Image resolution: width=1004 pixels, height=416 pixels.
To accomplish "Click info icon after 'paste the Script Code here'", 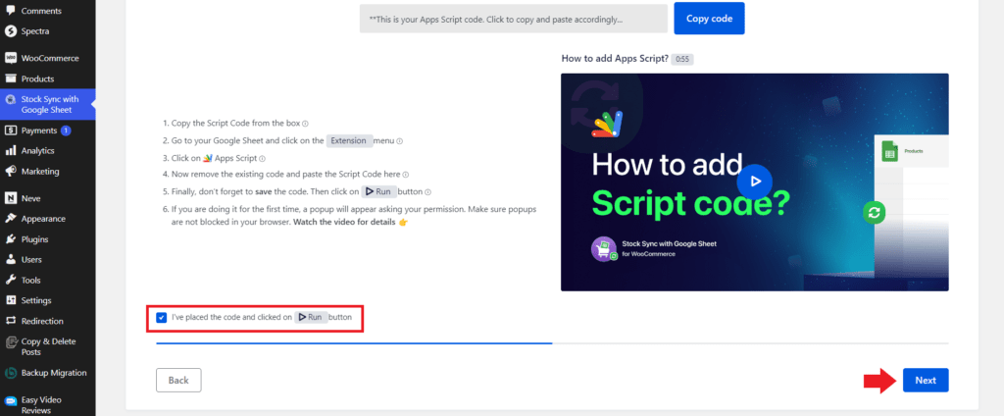I will coord(406,175).
